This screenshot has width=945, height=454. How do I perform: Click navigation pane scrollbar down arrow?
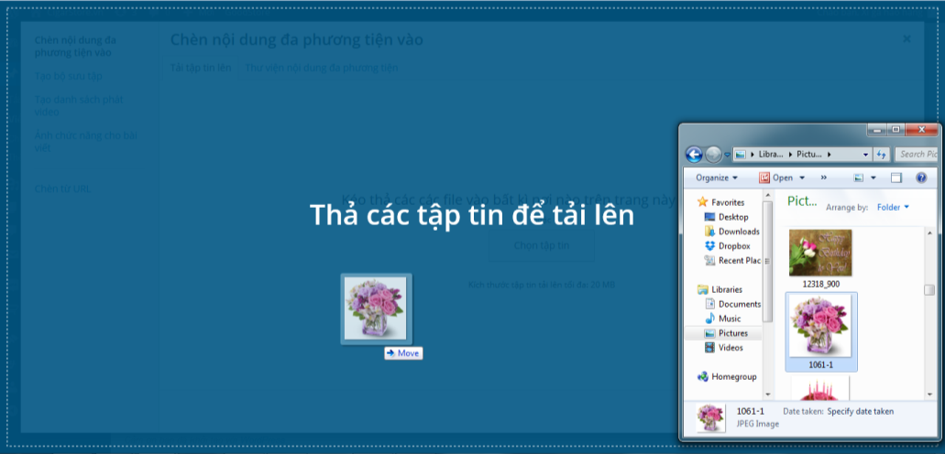coord(768,394)
